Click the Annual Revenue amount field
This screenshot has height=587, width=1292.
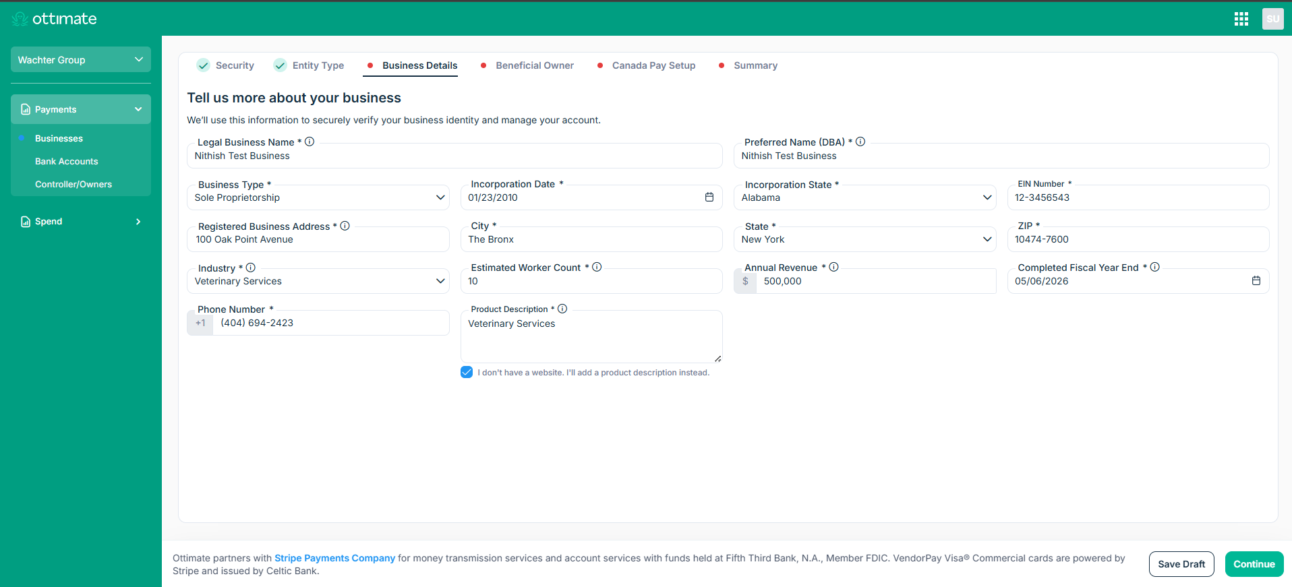(876, 281)
